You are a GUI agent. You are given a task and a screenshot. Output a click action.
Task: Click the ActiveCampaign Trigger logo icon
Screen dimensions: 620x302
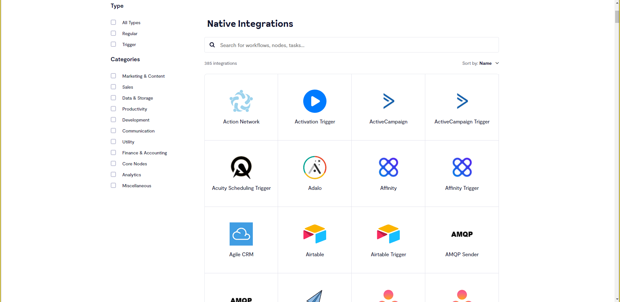[462, 101]
